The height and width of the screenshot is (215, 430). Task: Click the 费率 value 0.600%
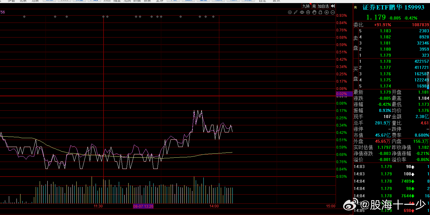pyautogui.click(x=422, y=135)
